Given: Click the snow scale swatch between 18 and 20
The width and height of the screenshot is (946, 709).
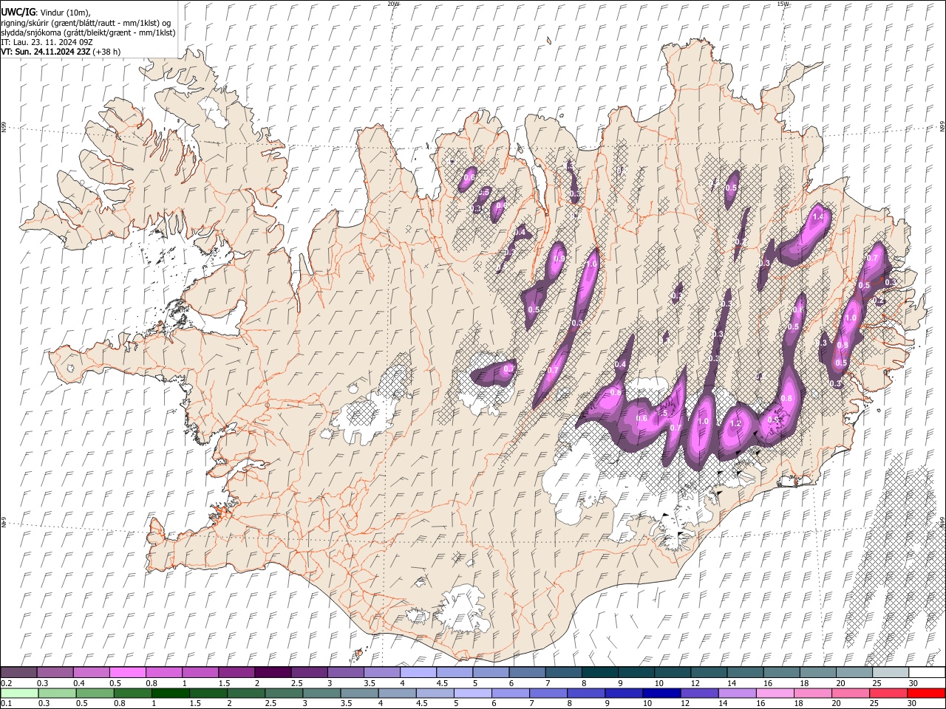Looking at the screenshot, I should click(817, 673).
